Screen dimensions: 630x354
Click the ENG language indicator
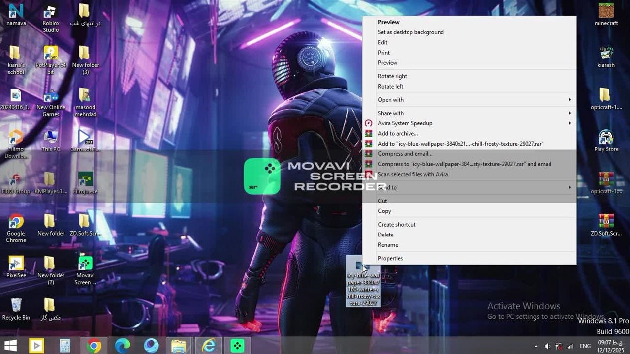click(585, 346)
